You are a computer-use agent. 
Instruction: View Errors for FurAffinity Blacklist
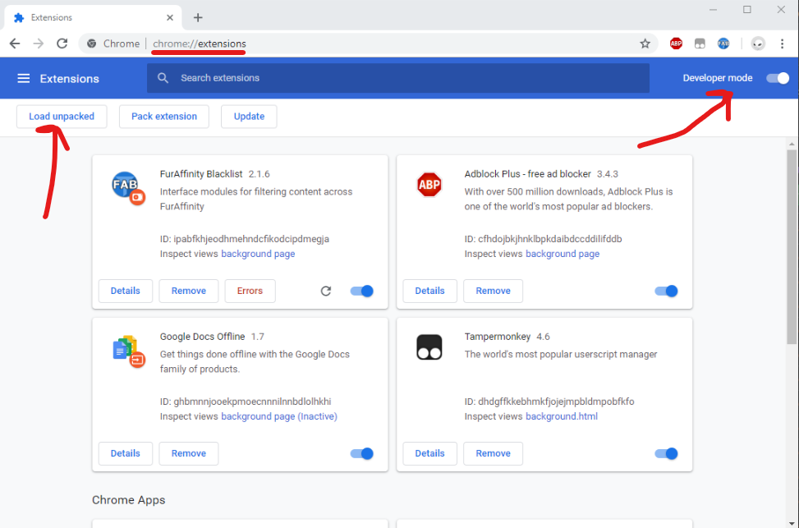[250, 291]
